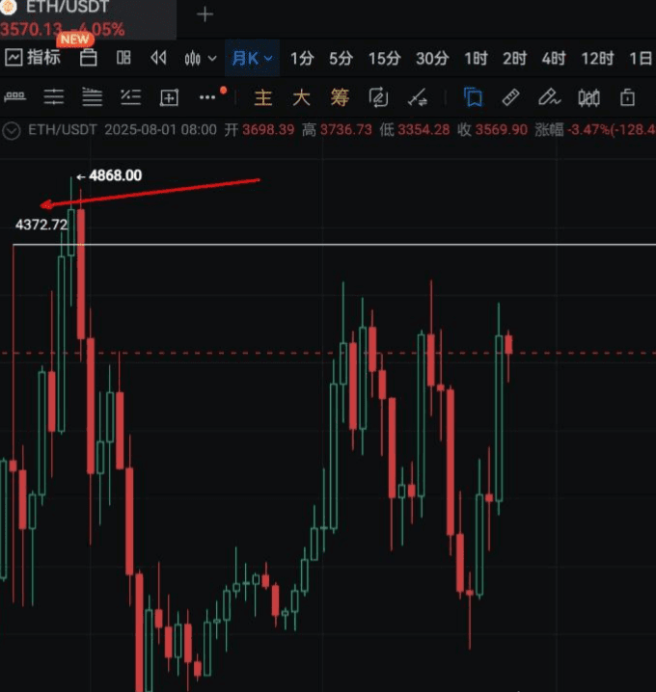Click the 收 3569.90 close value
This screenshot has height=692, width=656.
pyautogui.click(x=492, y=130)
